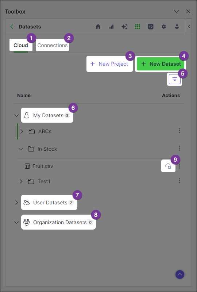Select the green Datasets grid icon
This screenshot has width=197, height=292.
pyautogui.click(x=138, y=27)
